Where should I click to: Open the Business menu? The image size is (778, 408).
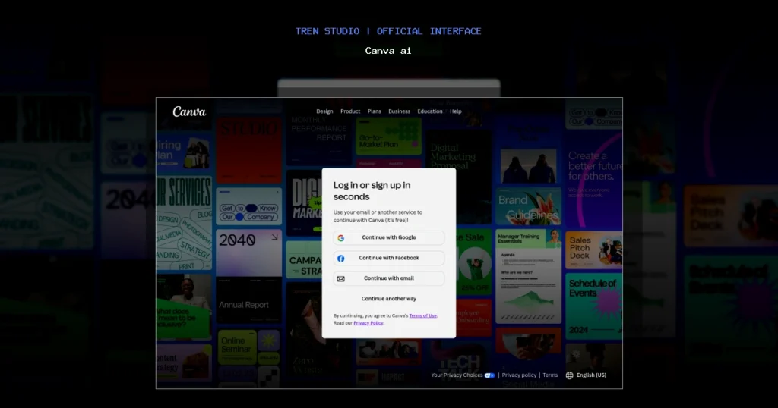click(x=399, y=111)
